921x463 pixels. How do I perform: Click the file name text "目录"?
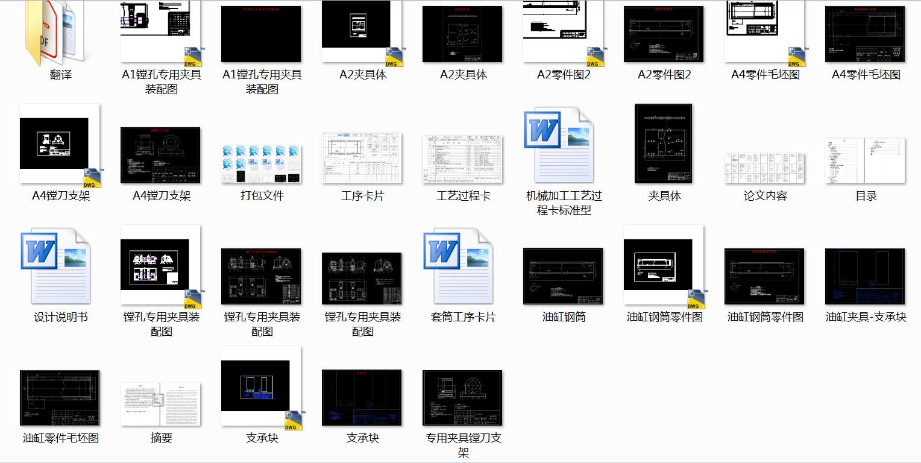pyautogui.click(x=866, y=196)
